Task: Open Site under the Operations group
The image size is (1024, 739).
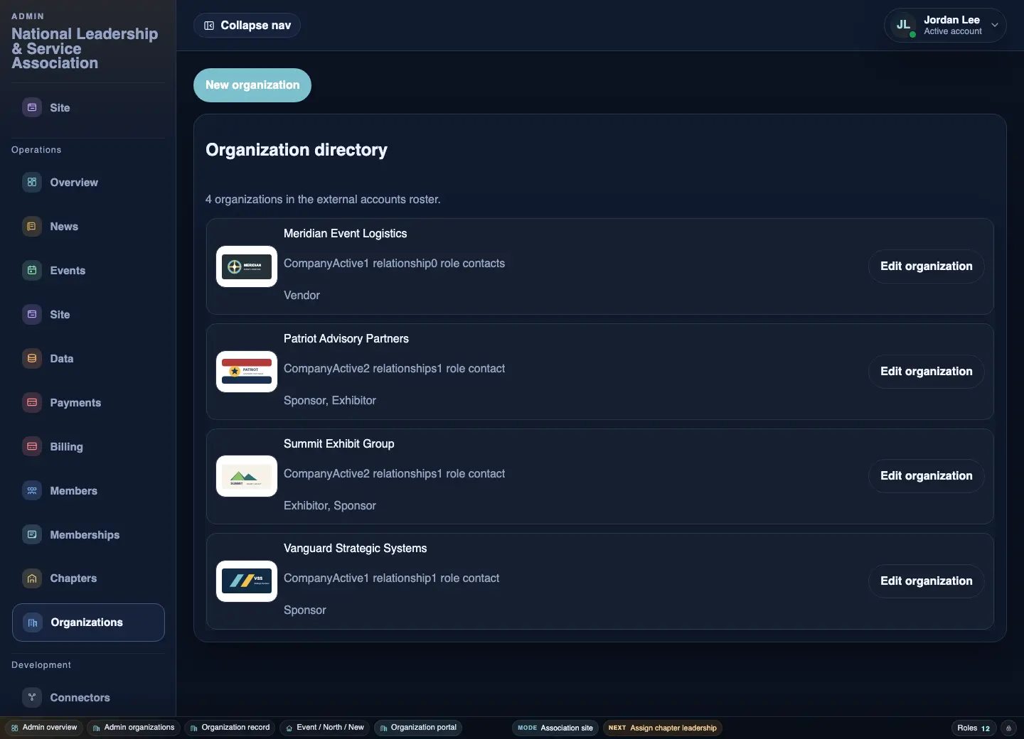Action: pyautogui.click(x=88, y=315)
